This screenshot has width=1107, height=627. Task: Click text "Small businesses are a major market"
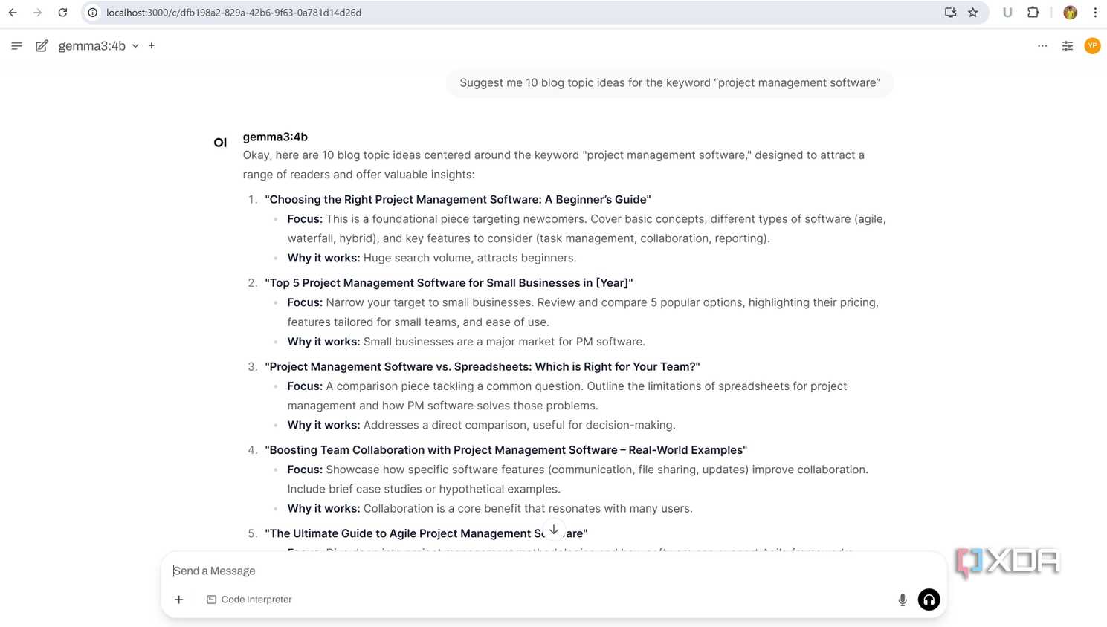(458, 342)
